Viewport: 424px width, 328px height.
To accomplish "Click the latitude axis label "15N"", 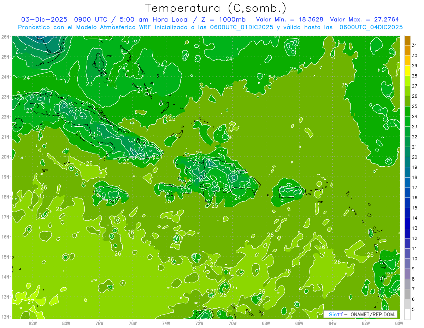I will [5, 257].
